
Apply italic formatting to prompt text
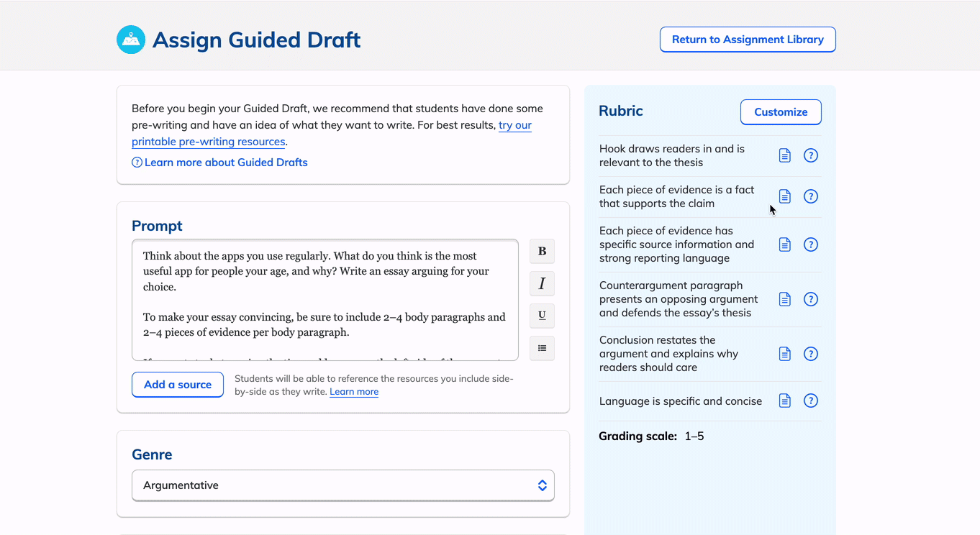click(x=542, y=283)
